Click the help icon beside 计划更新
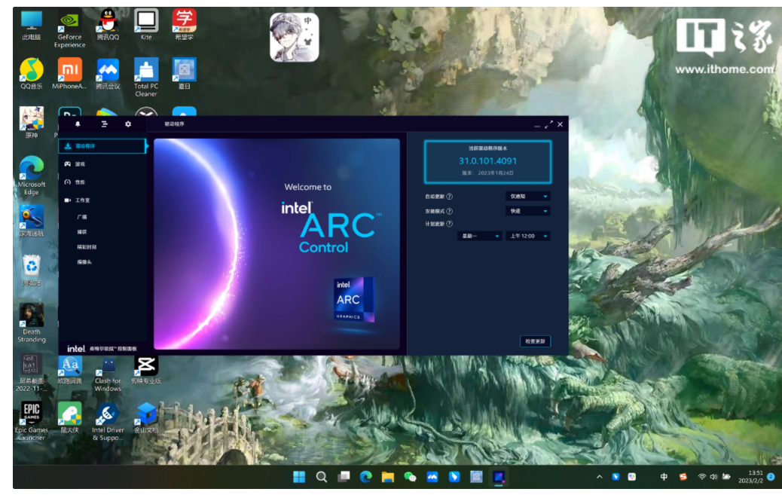 click(x=449, y=224)
